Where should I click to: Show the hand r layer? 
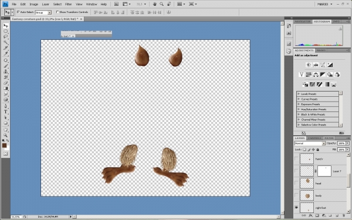point(296,159)
